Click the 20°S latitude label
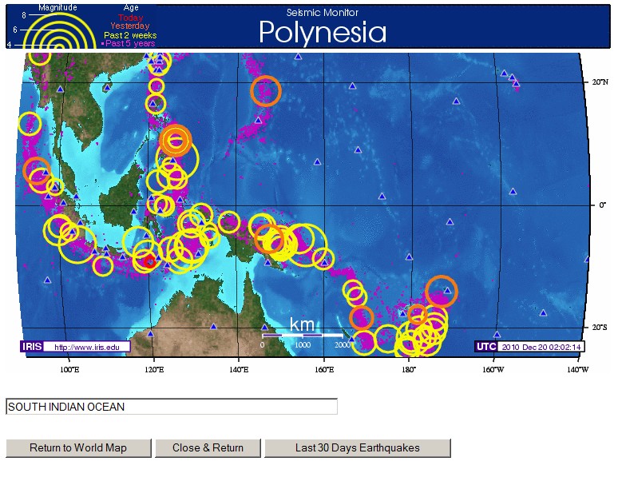 point(600,328)
